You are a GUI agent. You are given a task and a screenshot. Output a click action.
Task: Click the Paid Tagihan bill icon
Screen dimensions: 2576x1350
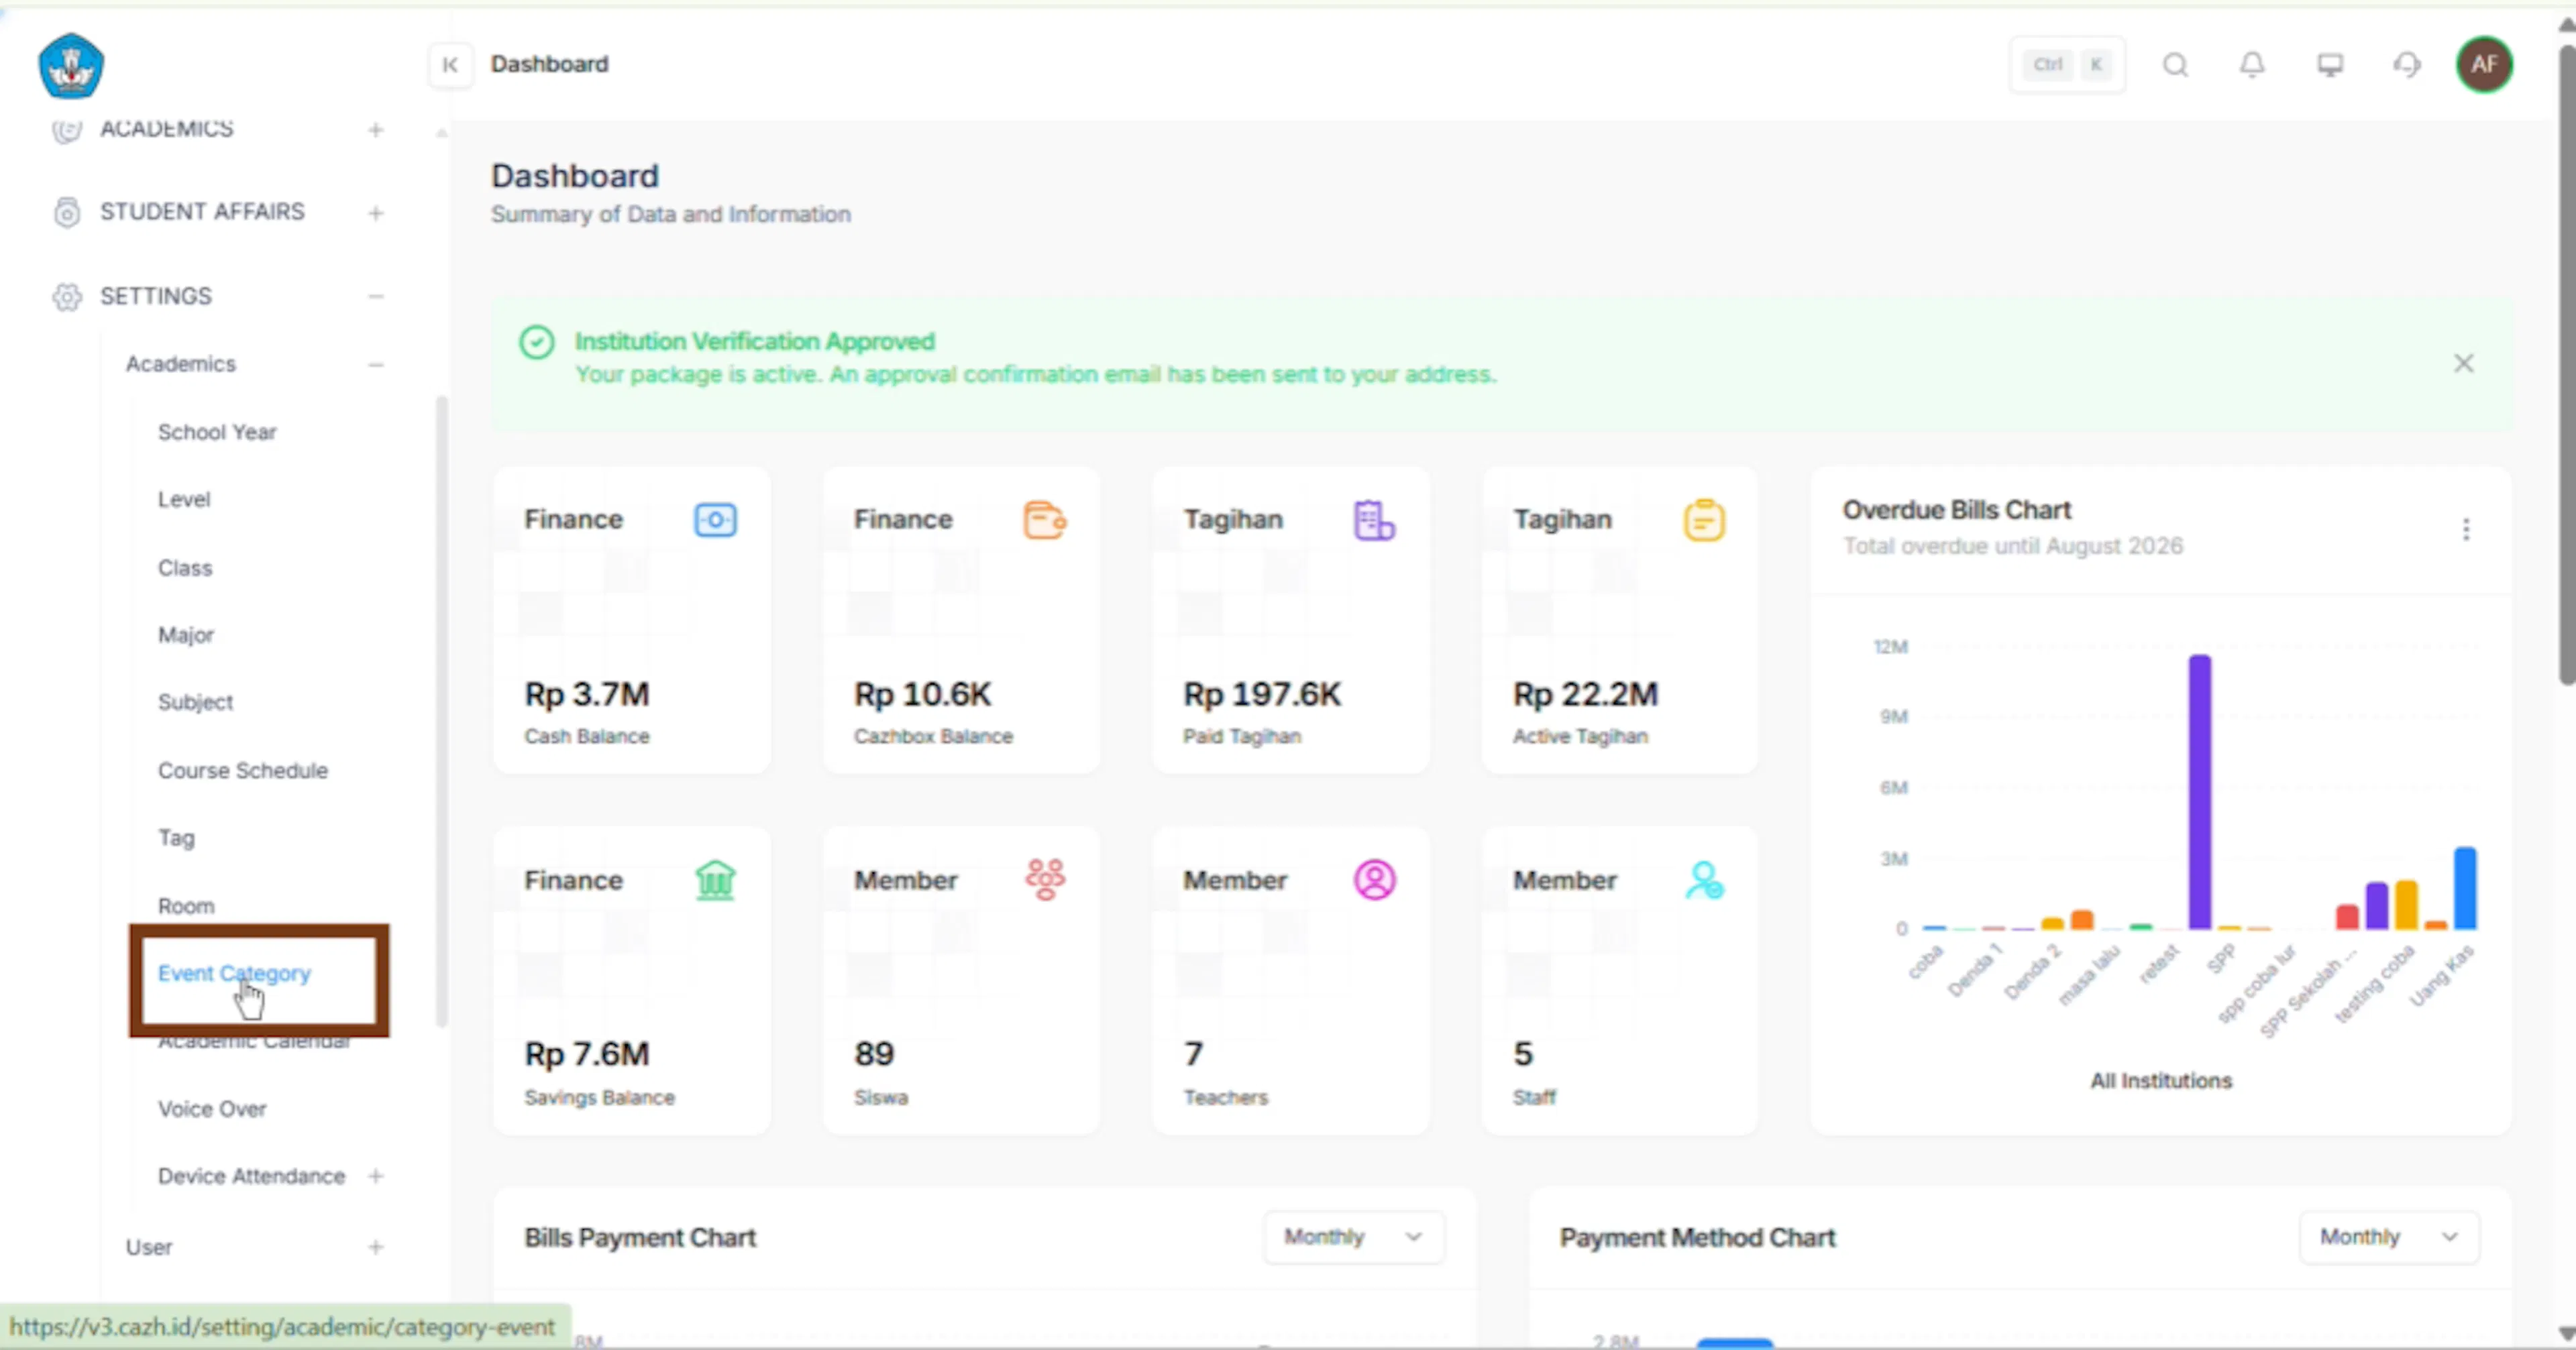pos(1374,520)
